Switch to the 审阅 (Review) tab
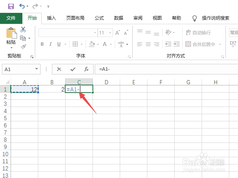This screenshot has height=178, width=238. tap(138, 18)
